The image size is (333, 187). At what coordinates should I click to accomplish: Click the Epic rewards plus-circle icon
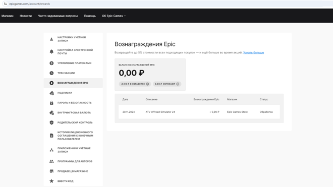[51, 83]
